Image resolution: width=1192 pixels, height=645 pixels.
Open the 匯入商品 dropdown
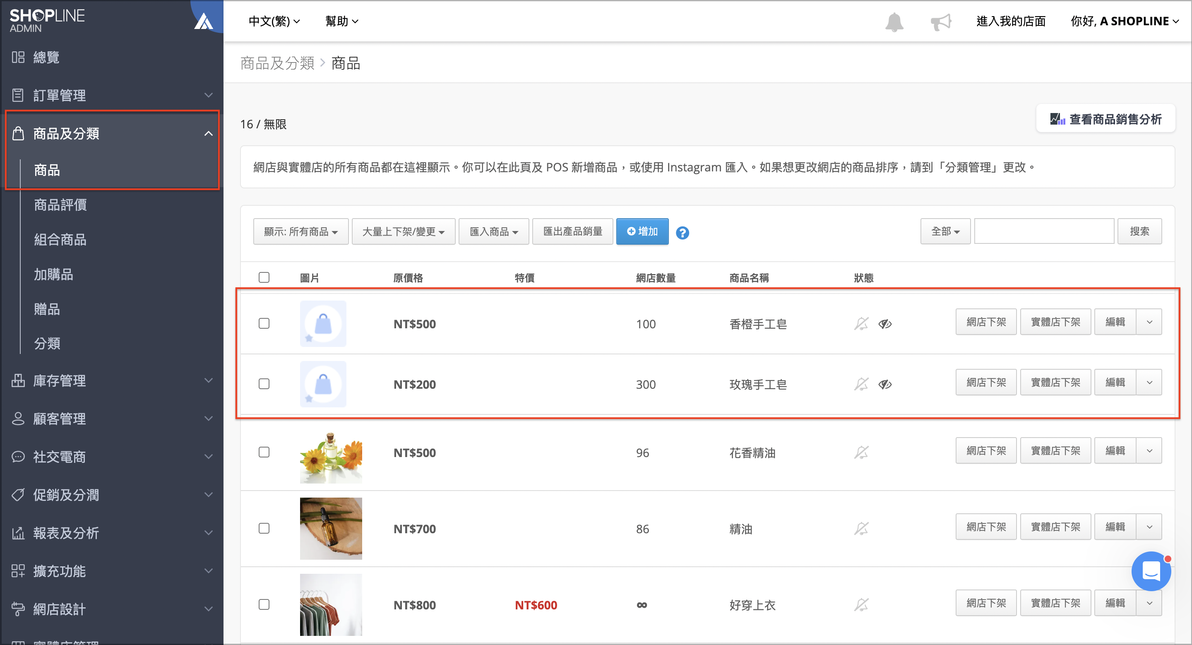click(x=494, y=231)
